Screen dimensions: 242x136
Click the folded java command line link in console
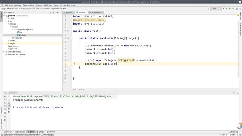coord(65,96)
